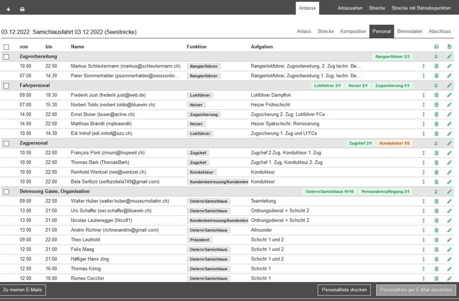The height and width of the screenshot is (301, 459).
Task: Switch to the Bremsdaten tab
Action: (410, 31)
